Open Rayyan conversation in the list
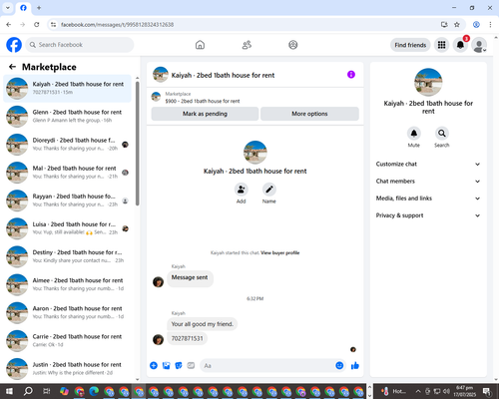This screenshot has height=399, width=499. (67, 200)
